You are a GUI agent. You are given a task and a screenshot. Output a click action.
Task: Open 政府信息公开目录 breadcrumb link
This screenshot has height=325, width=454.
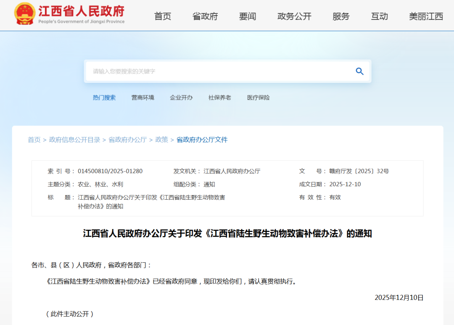pyautogui.click(x=74, y=140)
